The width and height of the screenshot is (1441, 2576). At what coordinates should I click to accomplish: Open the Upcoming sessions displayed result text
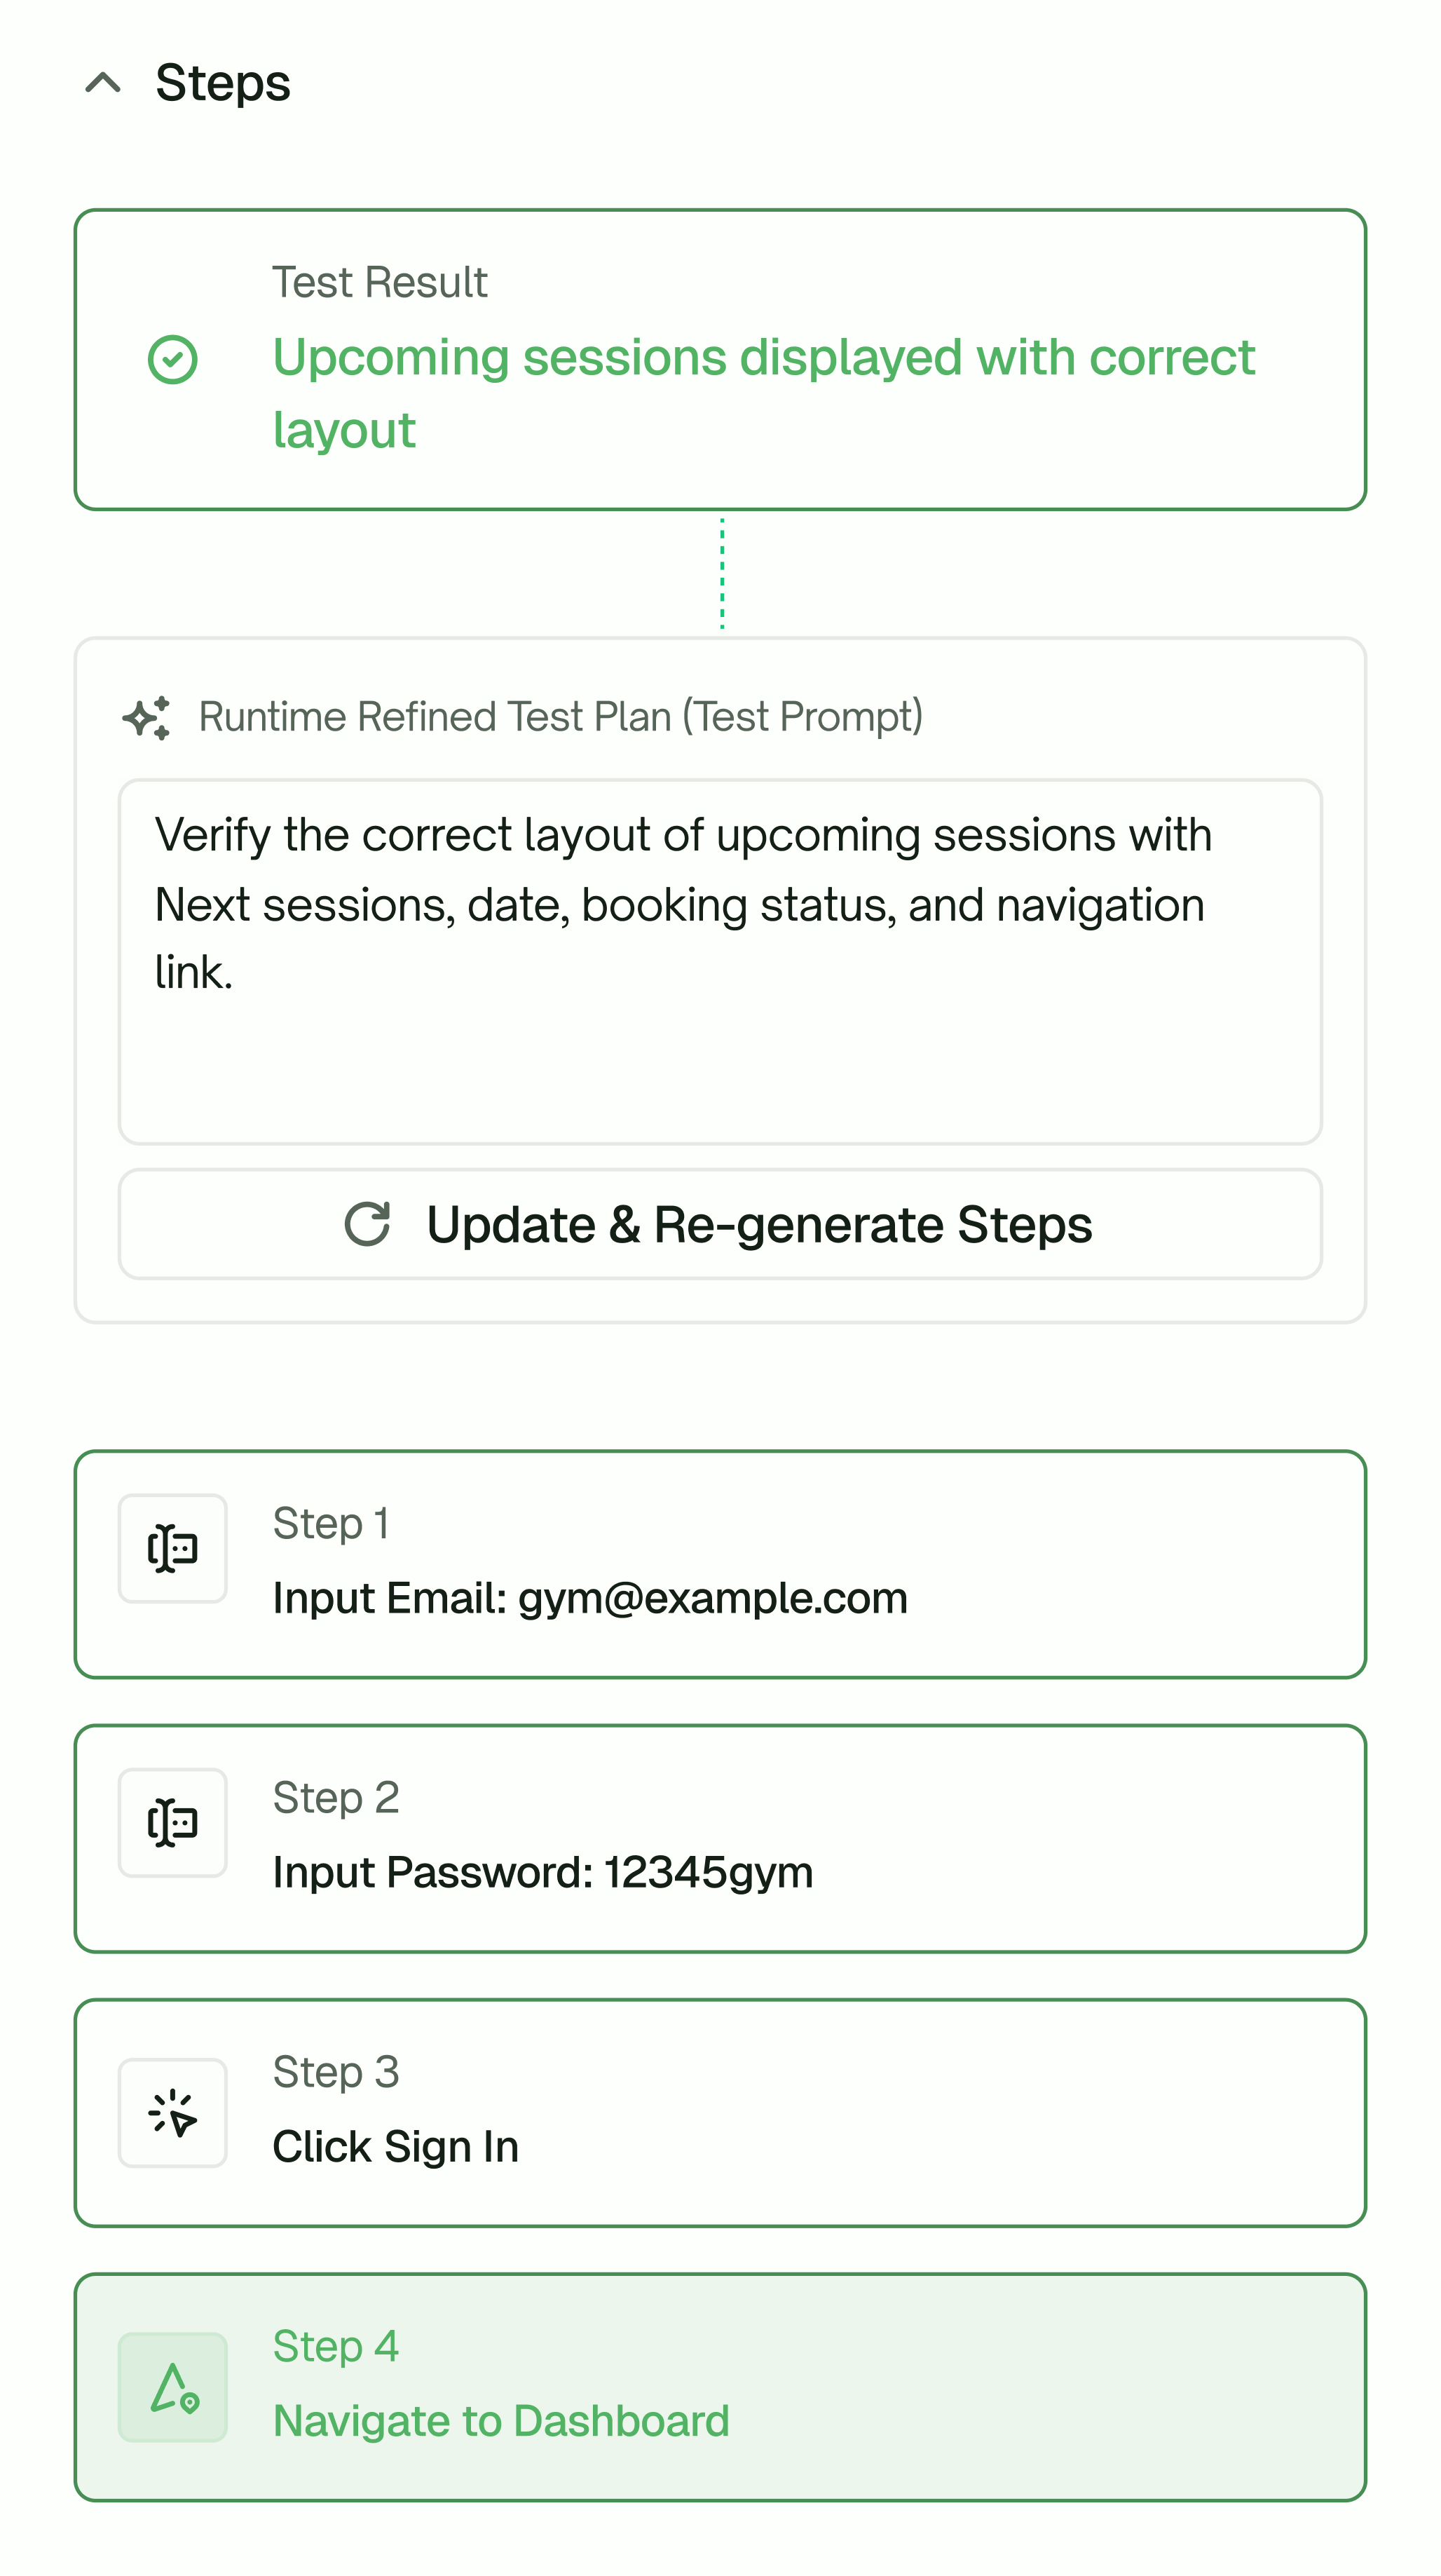click(763, 393)
